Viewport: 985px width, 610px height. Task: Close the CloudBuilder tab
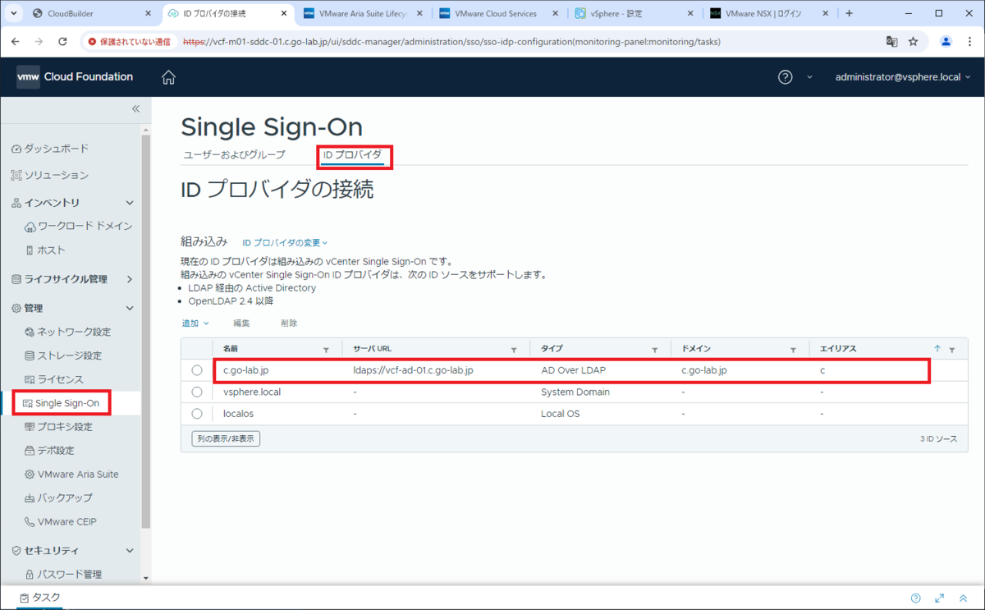[148, 13]
